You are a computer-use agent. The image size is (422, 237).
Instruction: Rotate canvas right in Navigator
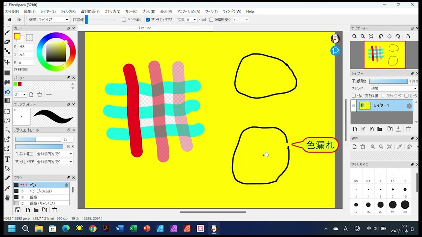[x=398, y=37]
